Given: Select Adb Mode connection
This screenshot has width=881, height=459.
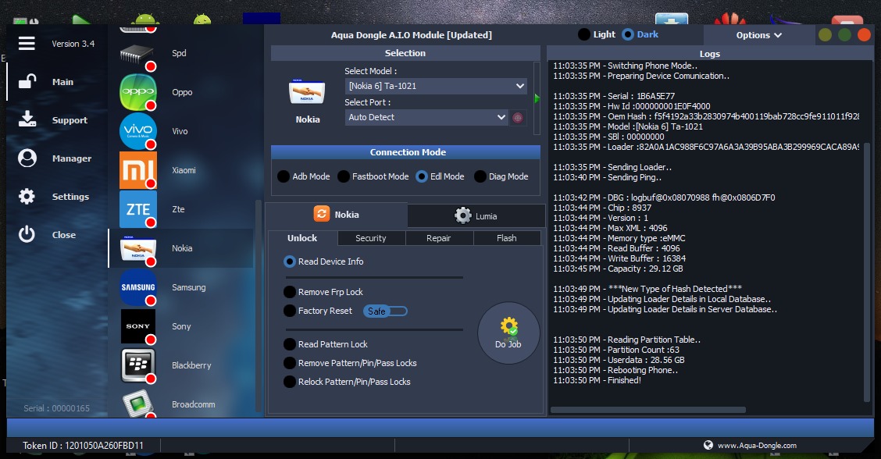Looking at the screenshot, I should [x=303, y=176].
